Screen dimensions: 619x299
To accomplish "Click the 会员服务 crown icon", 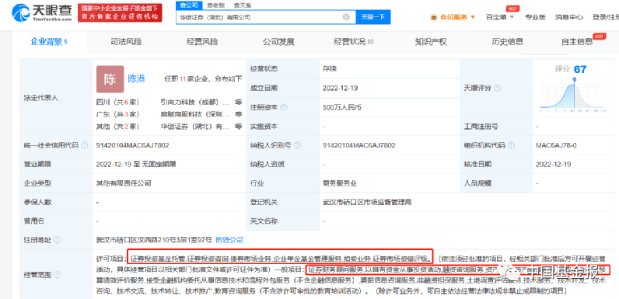I will click(x=434, y=17).
